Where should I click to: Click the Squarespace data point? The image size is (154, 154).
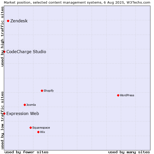point(31,128)
